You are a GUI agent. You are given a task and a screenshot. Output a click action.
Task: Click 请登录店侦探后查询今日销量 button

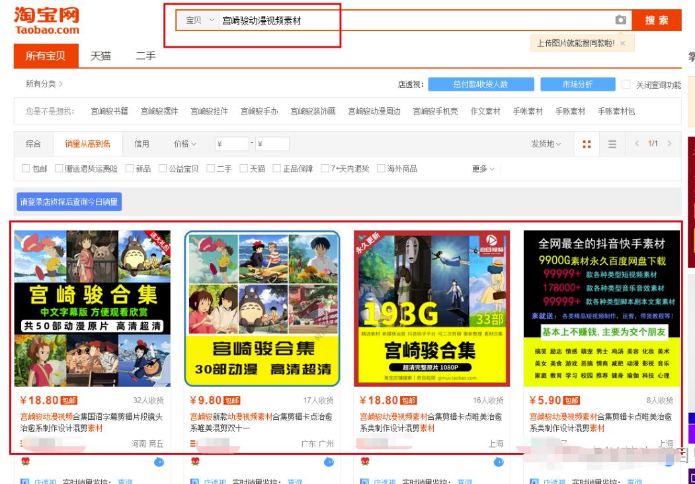pyautogui.click(x=69, y=202)
